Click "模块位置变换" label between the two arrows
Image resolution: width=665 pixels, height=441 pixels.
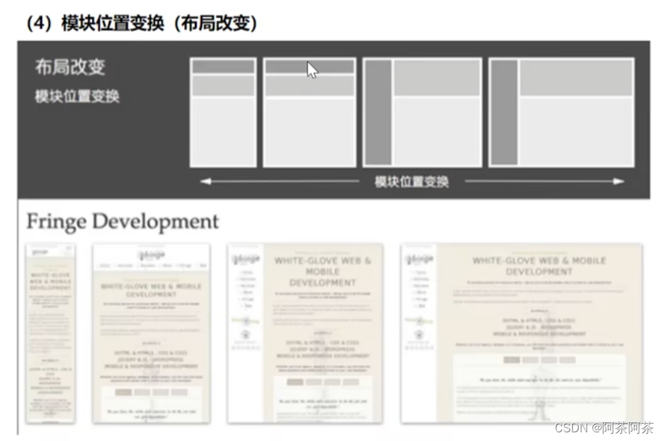coord(411,181)
